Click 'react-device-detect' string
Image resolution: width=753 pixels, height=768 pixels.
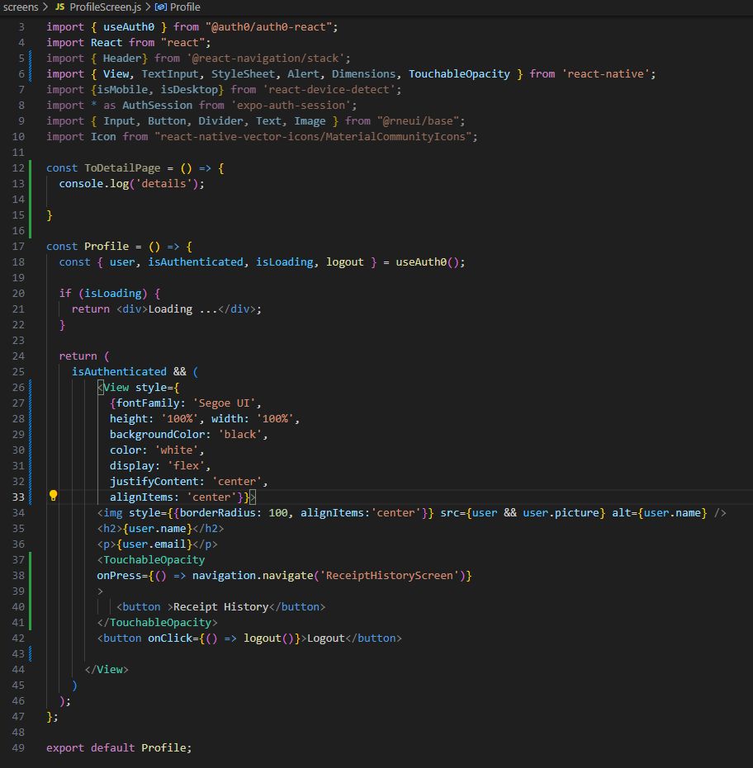(329, 90)
